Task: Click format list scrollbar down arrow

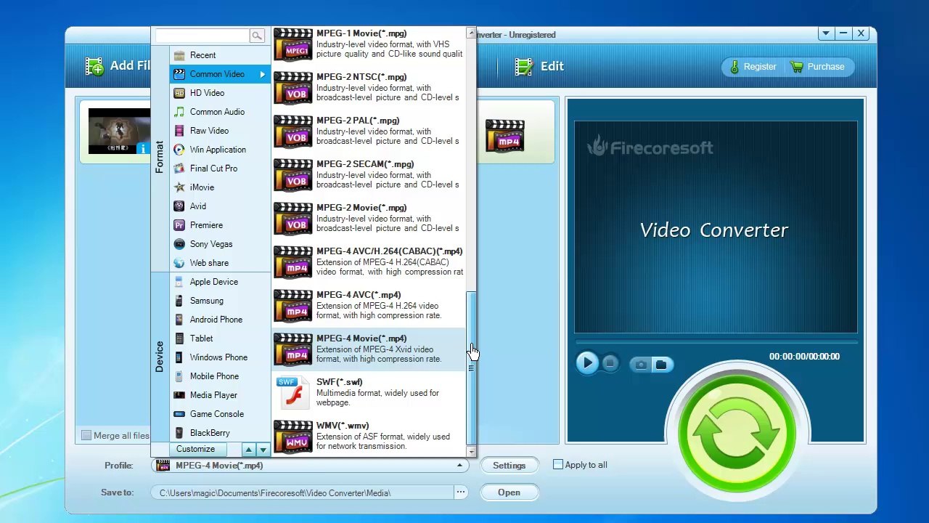Action: [x=471, y=451]
